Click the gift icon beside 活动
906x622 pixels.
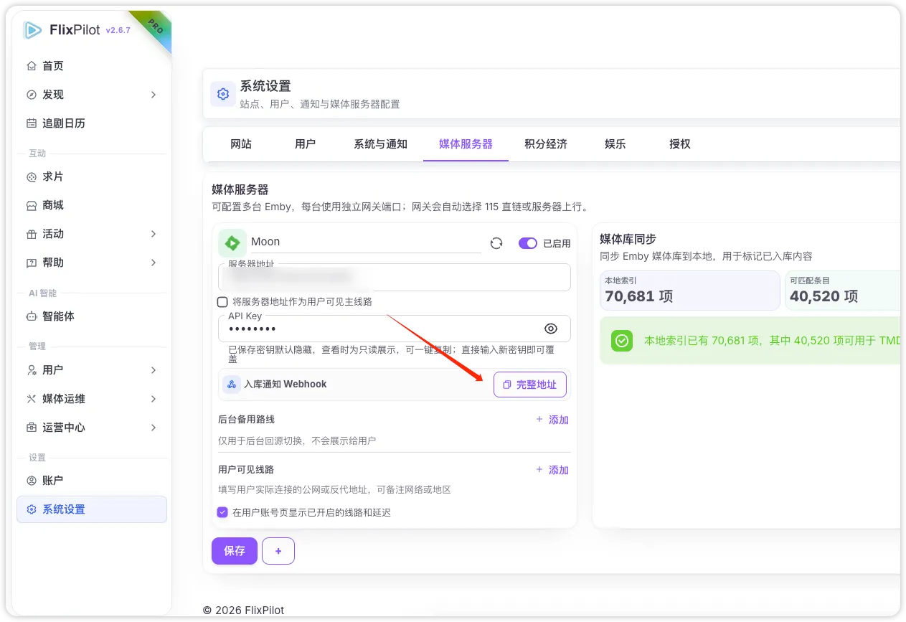point(31,234)
